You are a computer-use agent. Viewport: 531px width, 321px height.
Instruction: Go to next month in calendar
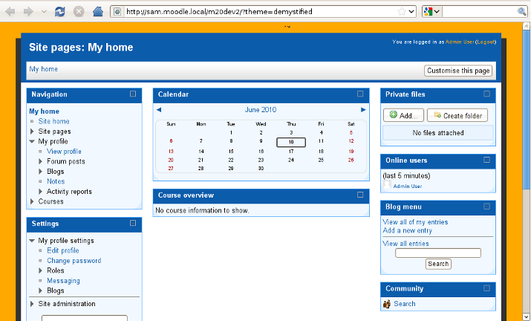(x=363, y=110)
